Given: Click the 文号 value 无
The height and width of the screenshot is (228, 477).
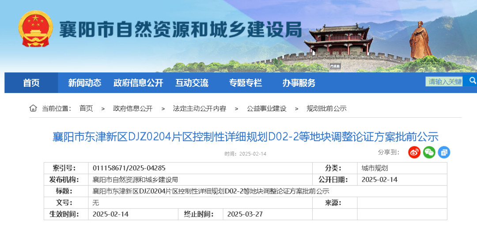Looking at the screenshot, I should coord(95,202).
